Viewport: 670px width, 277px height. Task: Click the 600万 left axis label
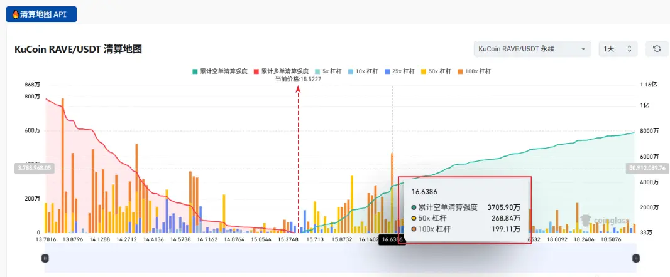pos(33,131)
